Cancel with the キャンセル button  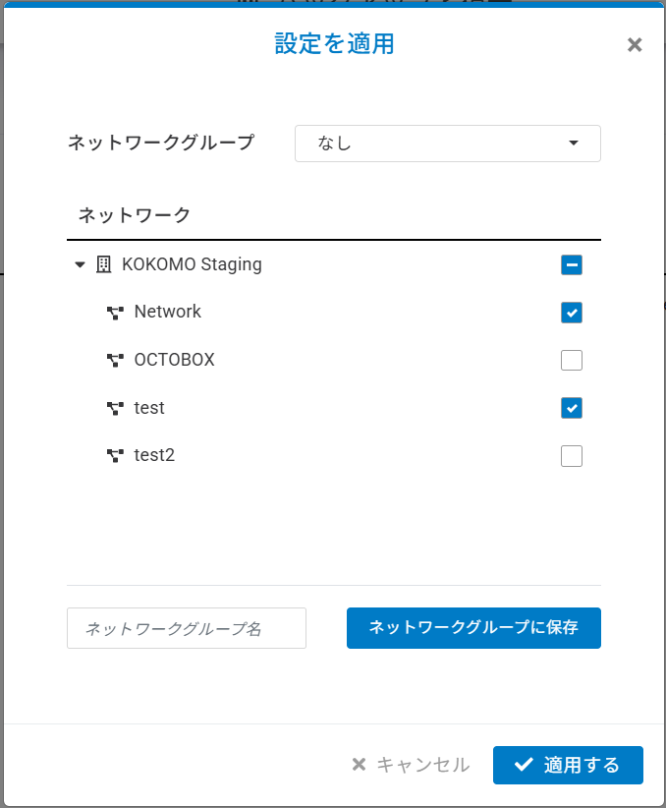tap(412, 765)
